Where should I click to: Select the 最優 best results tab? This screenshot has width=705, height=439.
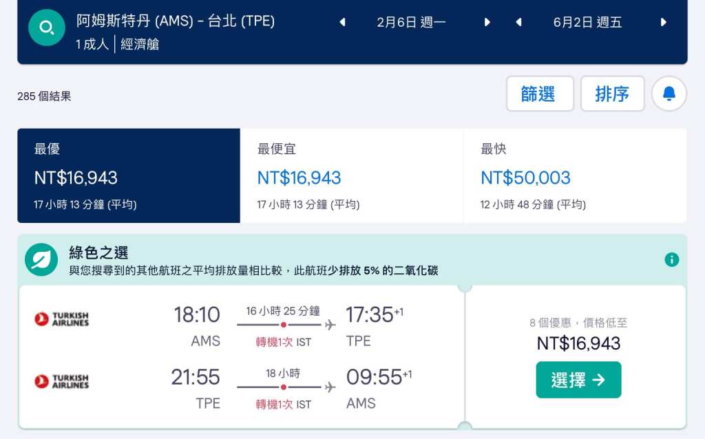[x=129, y=175]
